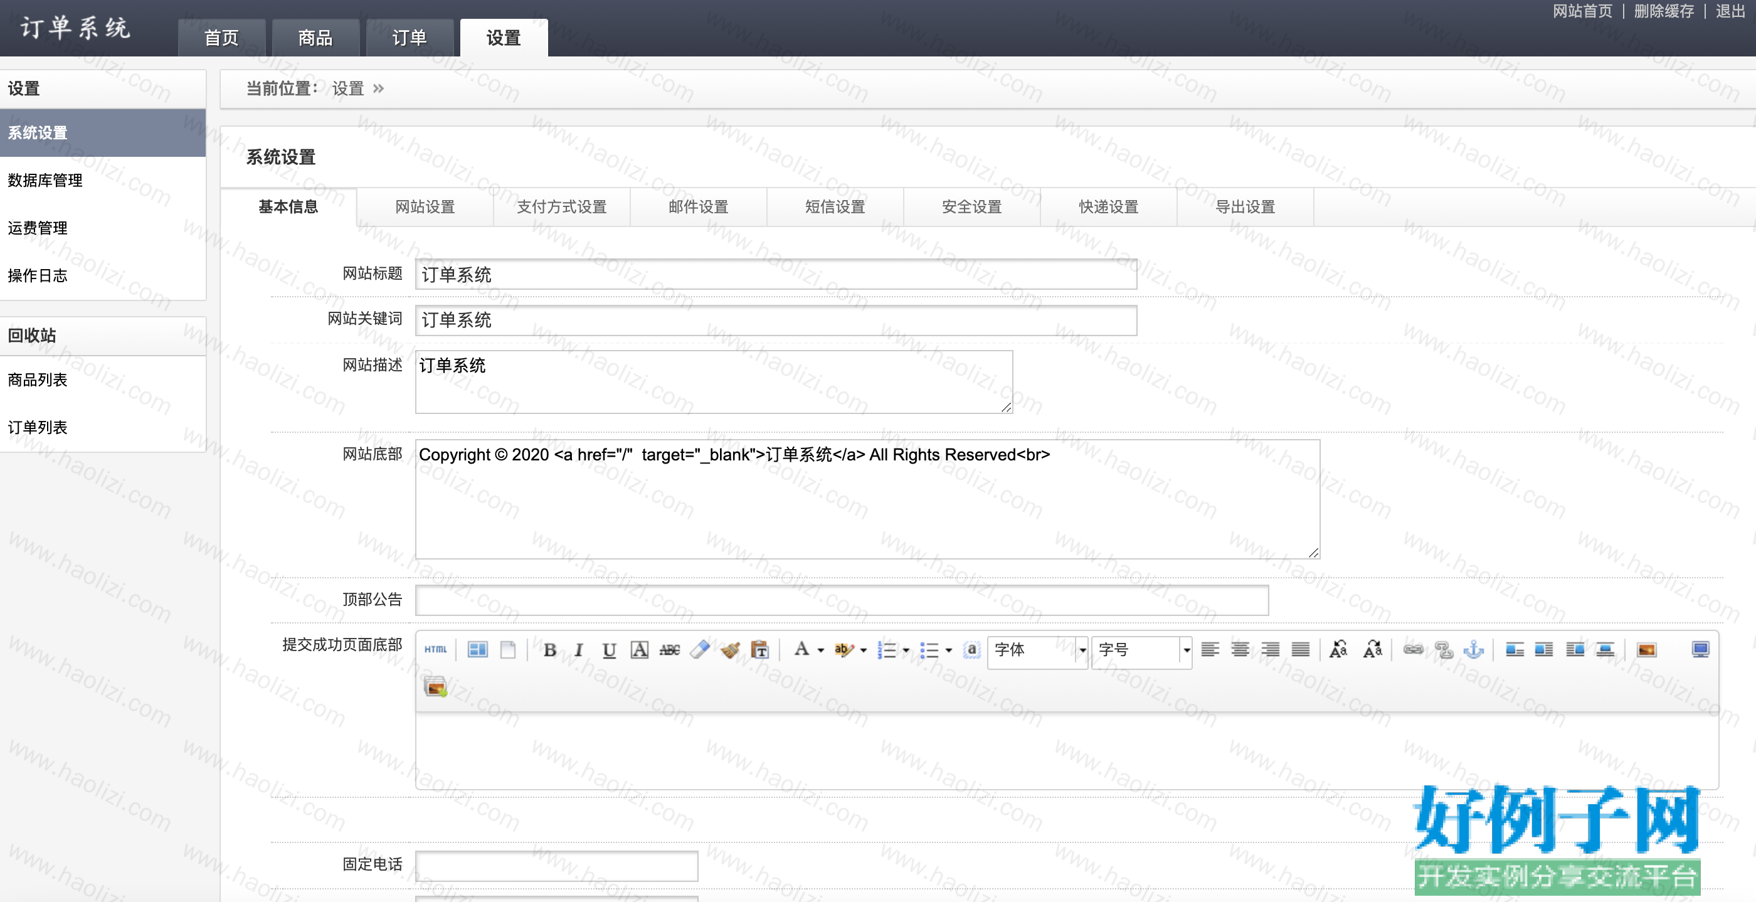Align text right in editor

[x=1270, y=650]
